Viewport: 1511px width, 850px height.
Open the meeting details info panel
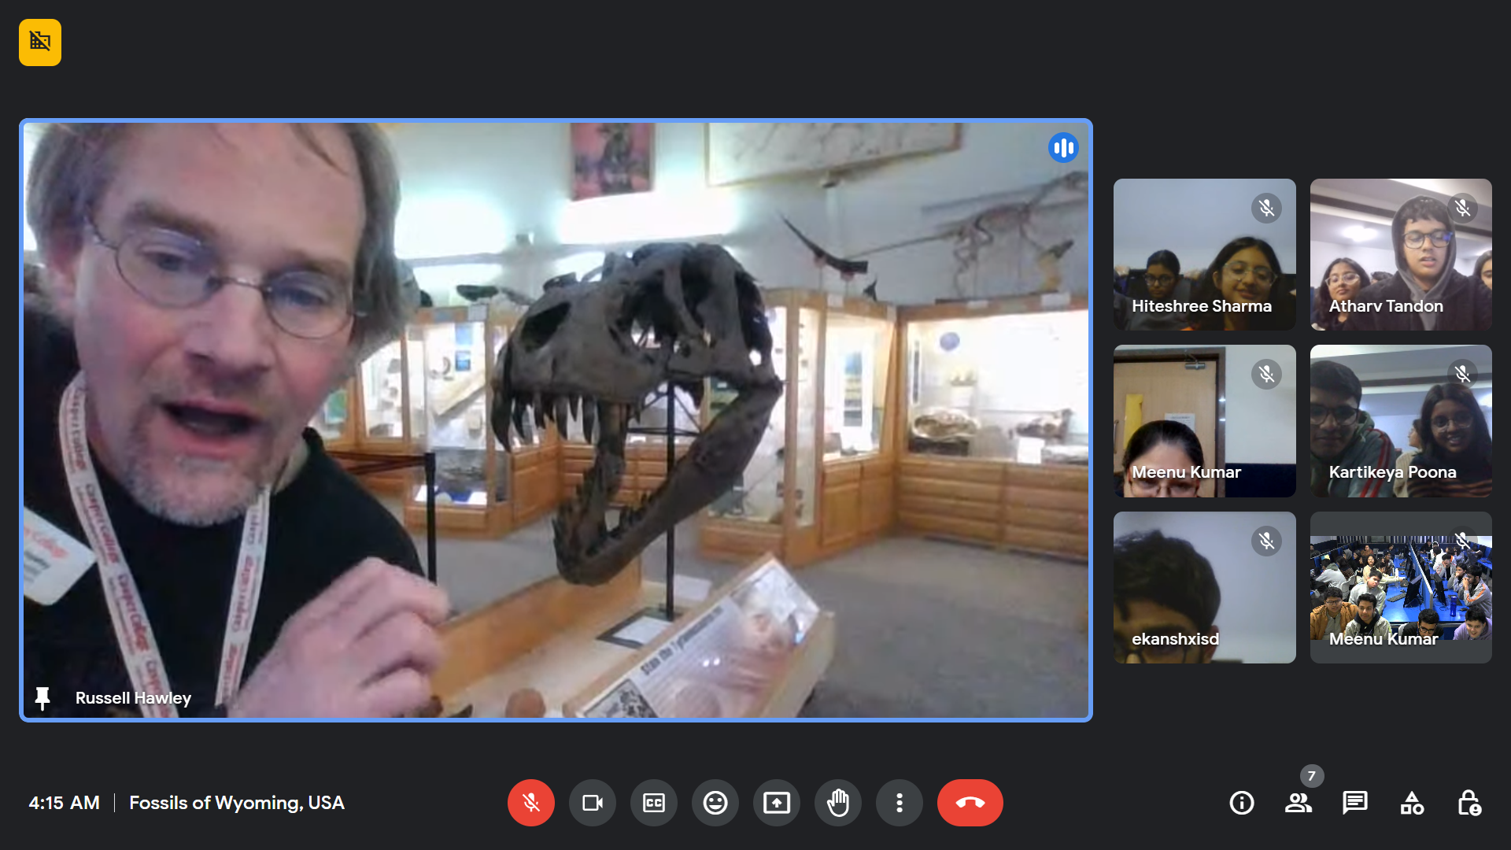pos(1242,803)
